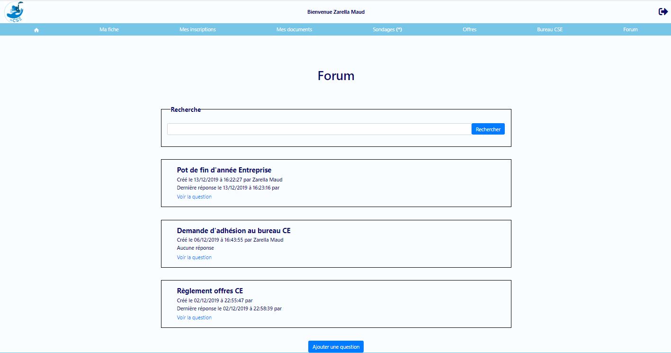Go to the Offres page
The width and height of the screenshot is (671, 353).
pos(470,29)
